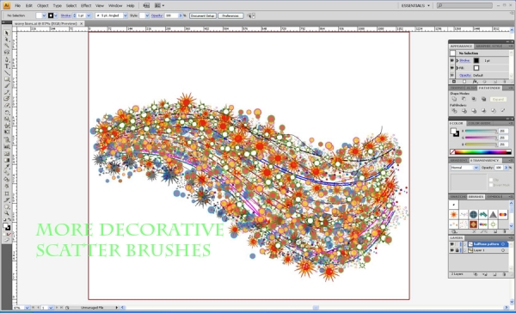Click Minus Front shape mode icon
516x313 pixels.
(x=464, y=99)
